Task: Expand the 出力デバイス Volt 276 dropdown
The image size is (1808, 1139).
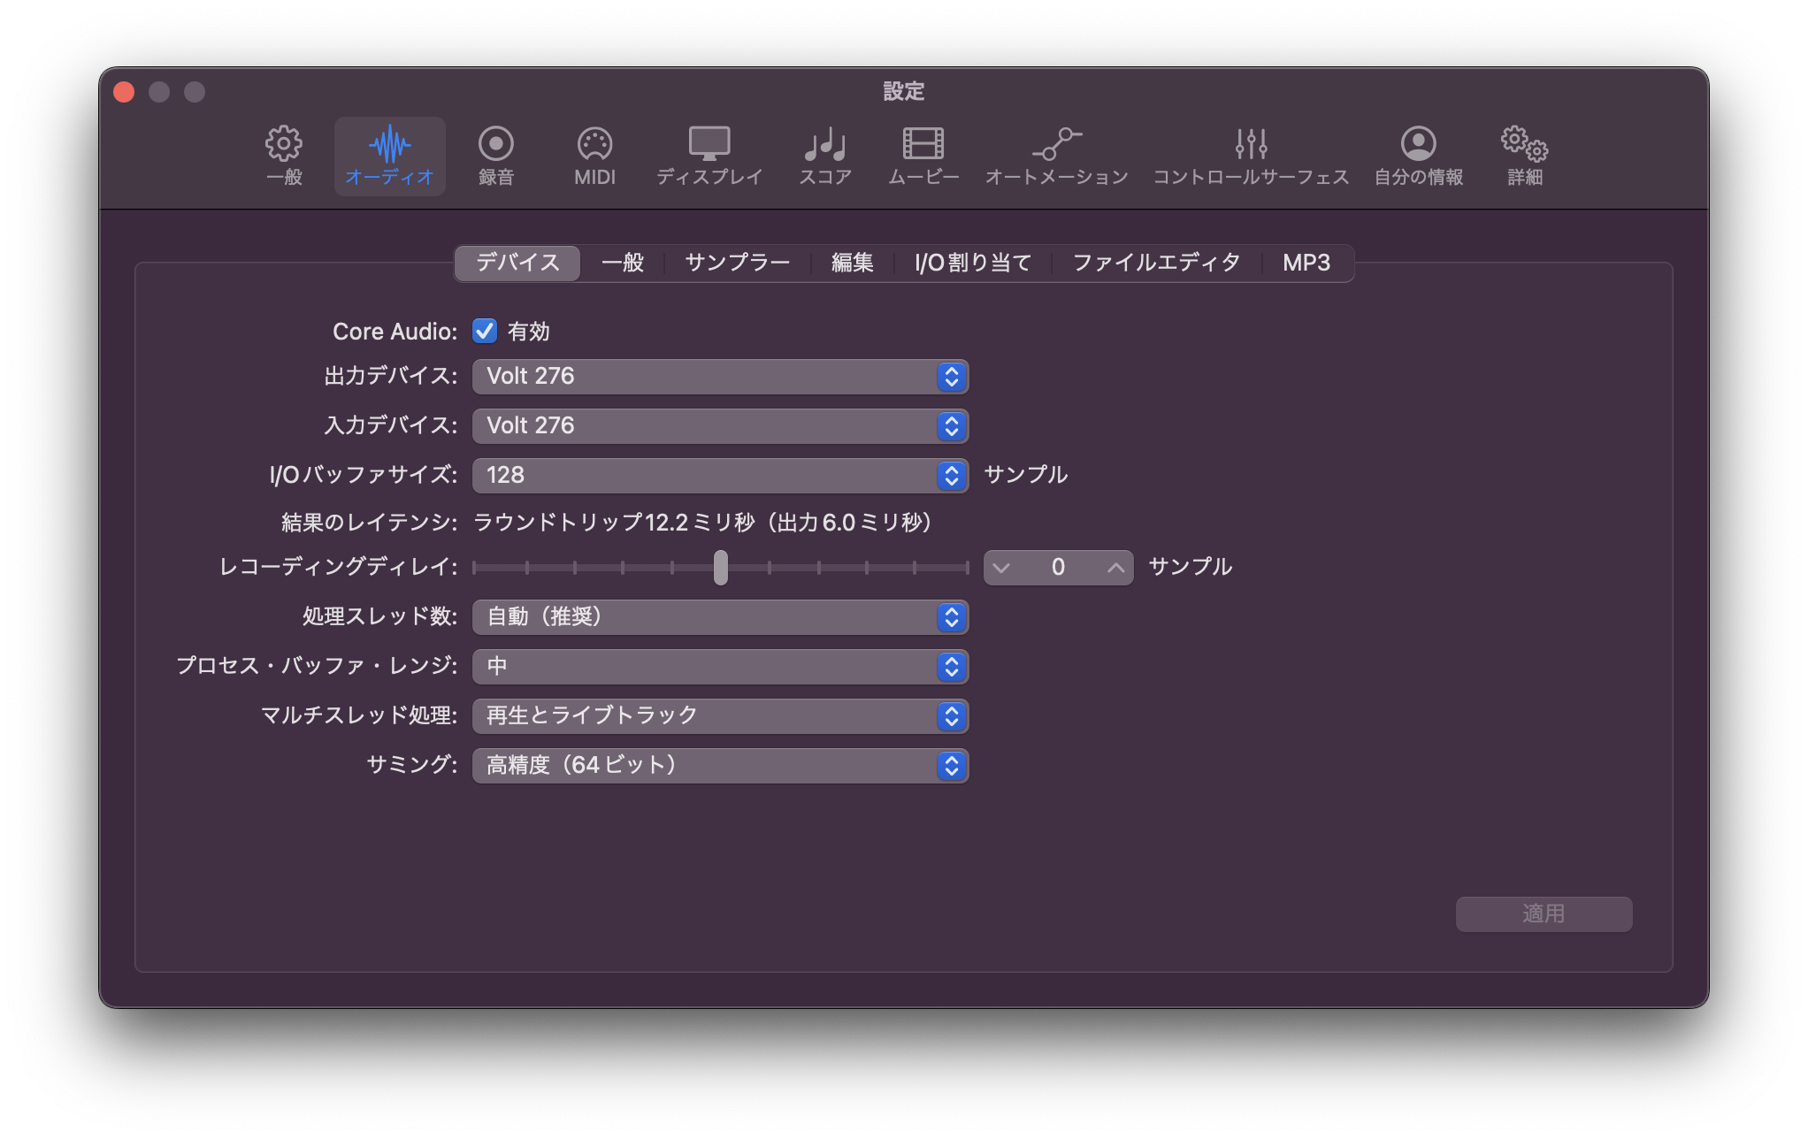Action: pyautogui.click(x=720, y=377)
